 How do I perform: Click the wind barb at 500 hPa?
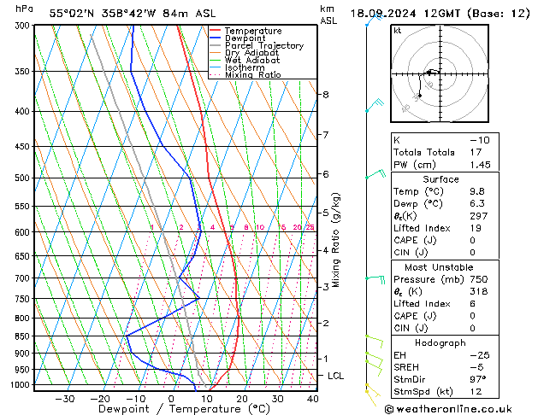[374, 175]
